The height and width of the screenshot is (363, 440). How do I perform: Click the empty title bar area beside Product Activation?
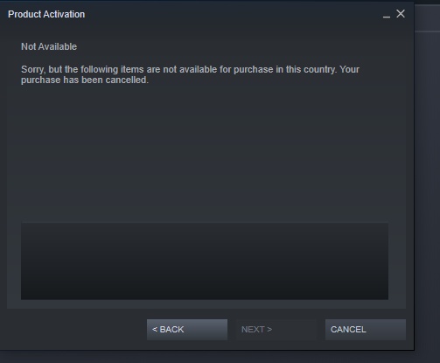[234, 14]
